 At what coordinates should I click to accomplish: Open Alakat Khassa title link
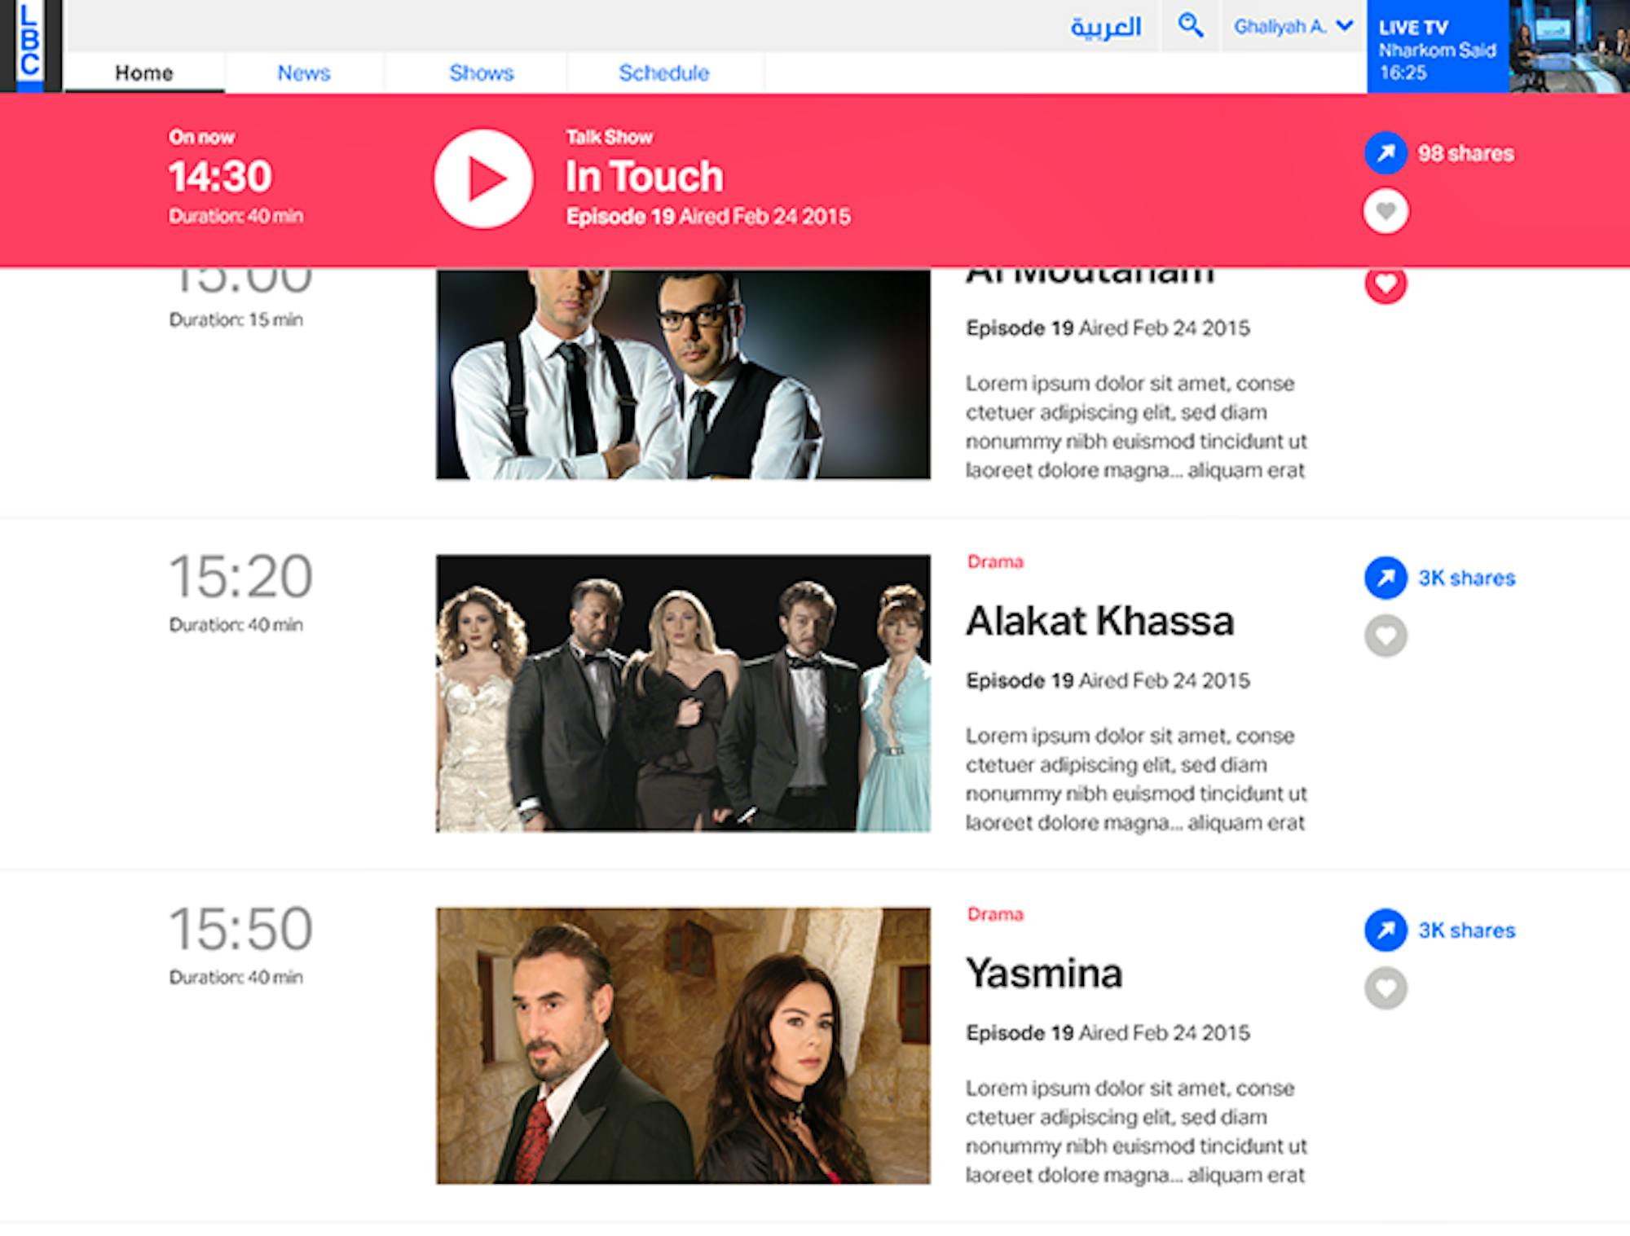[x=1100, y=621]
